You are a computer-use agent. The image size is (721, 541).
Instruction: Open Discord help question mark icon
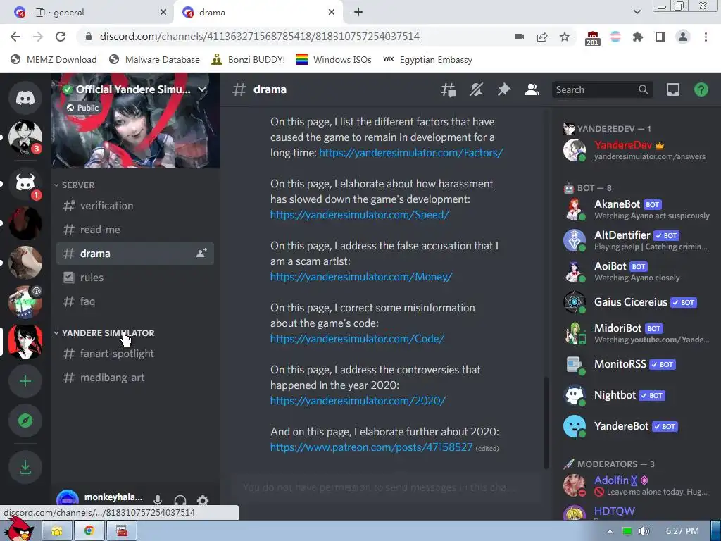click(x=701, y=89)
